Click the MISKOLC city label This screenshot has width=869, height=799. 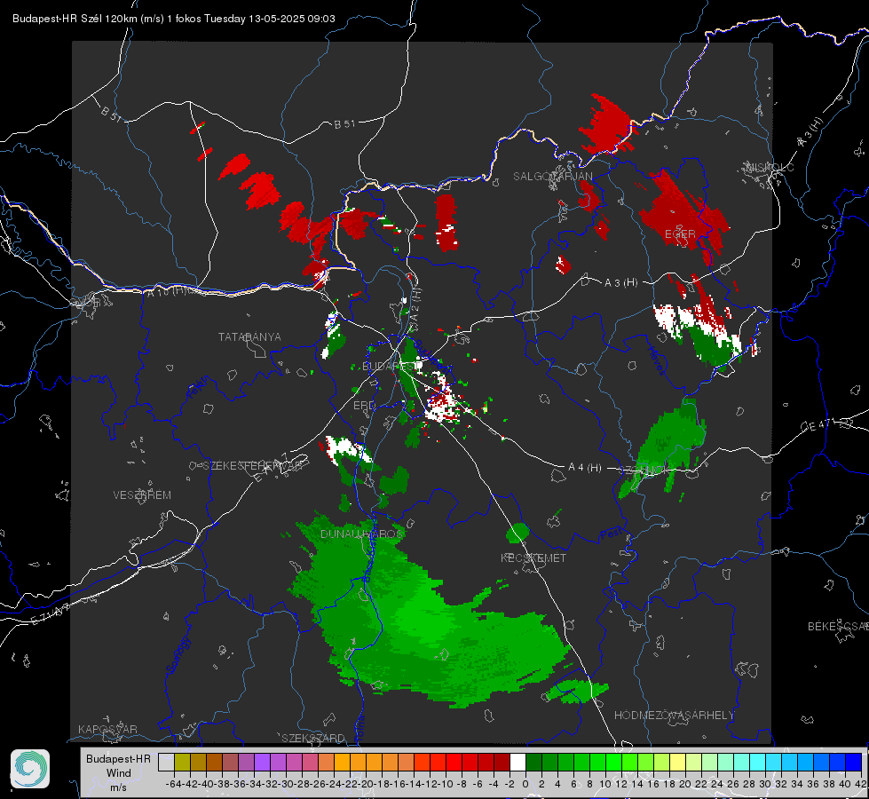(x=770, y=168)
